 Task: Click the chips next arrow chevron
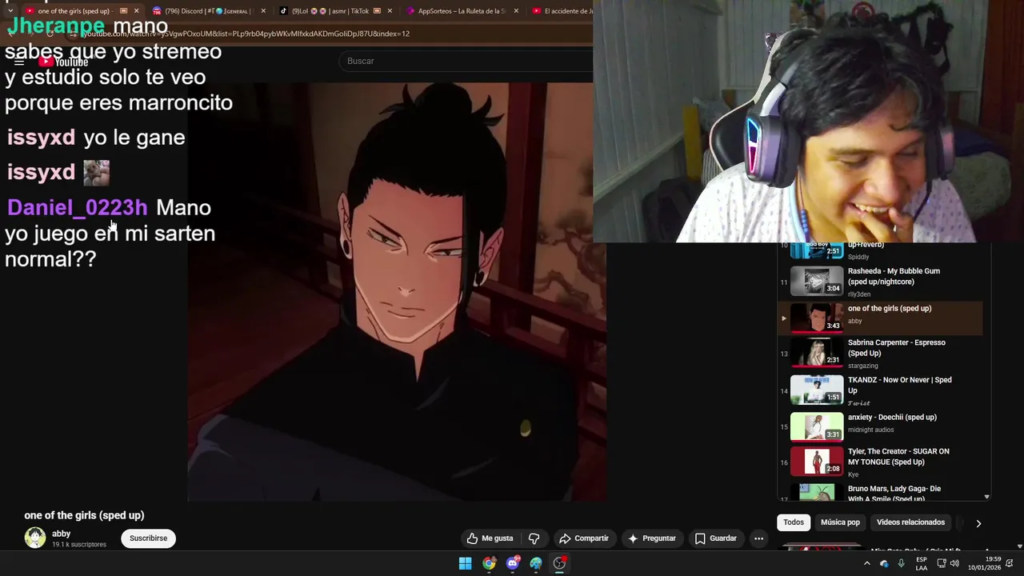click(x=978, y=523)
